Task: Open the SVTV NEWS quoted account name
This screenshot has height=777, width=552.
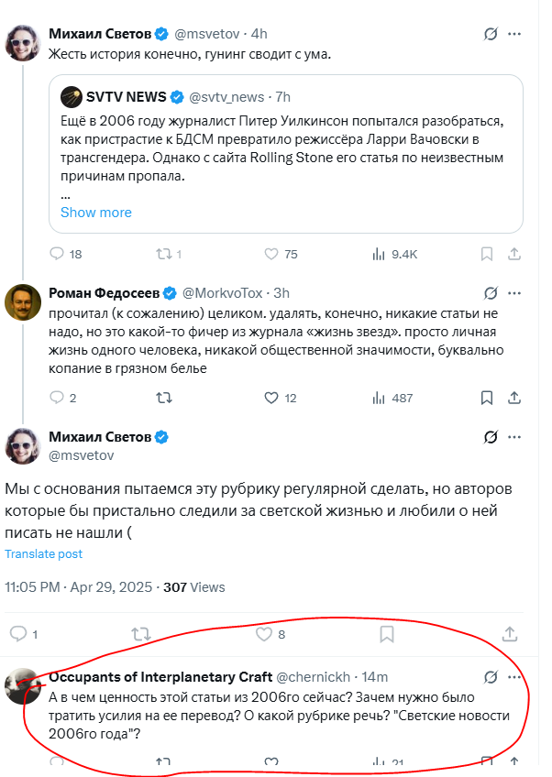Action: [126, 96]
